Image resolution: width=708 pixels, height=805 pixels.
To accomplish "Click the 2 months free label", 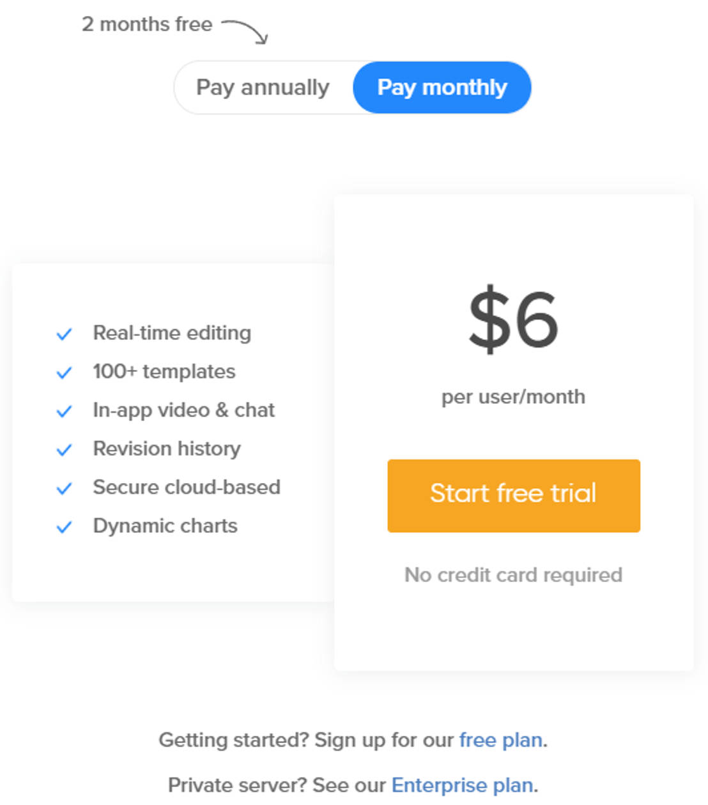I will 147,24.
